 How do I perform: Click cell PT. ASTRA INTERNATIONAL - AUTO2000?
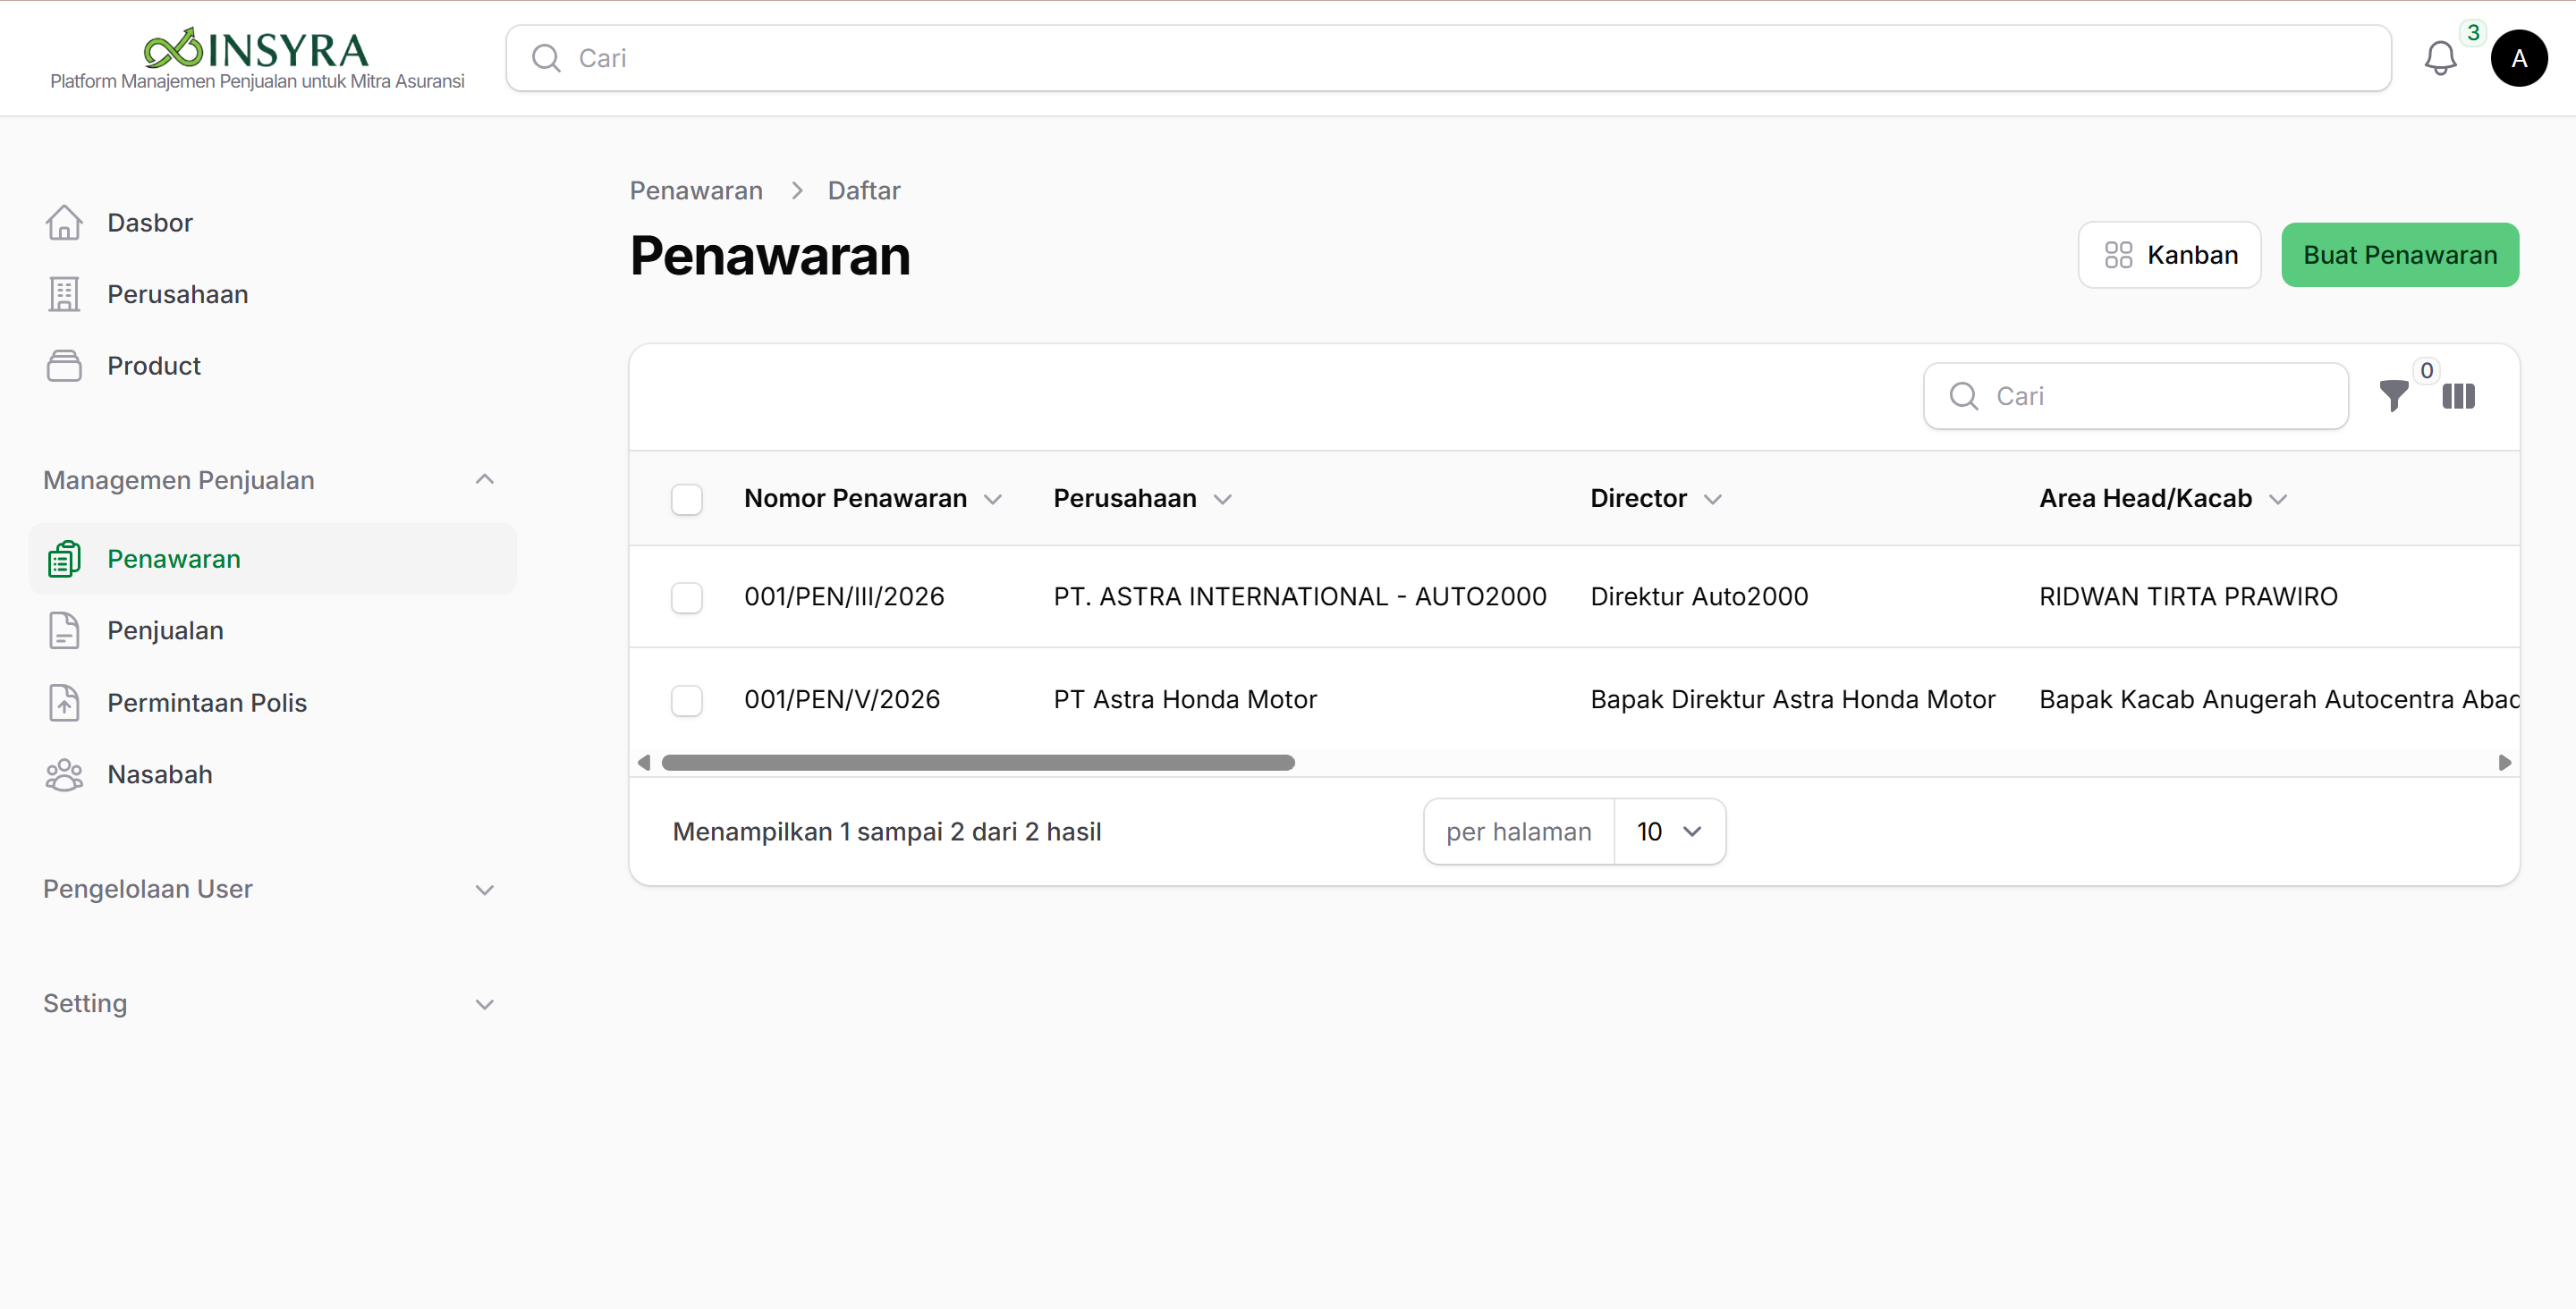1299,597
